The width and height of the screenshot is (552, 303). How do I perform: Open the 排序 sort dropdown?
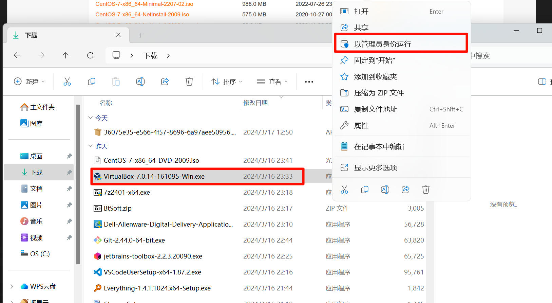pyautogui.click(x=227, y=82)
